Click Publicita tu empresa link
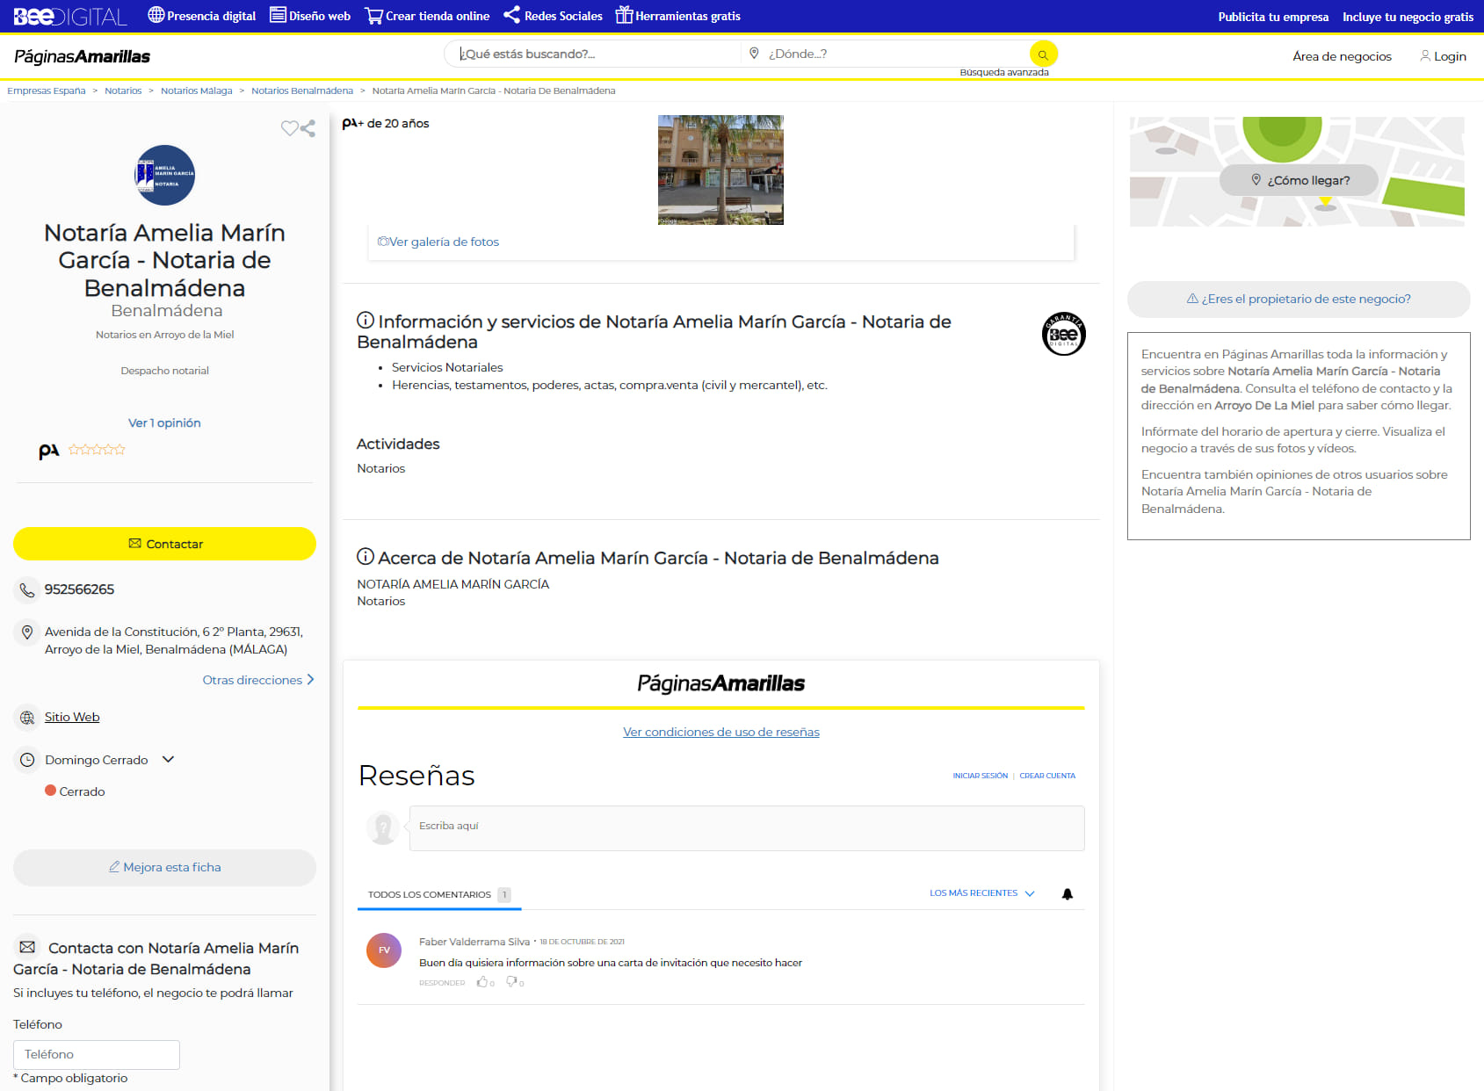 click(x=1273, y=17)
